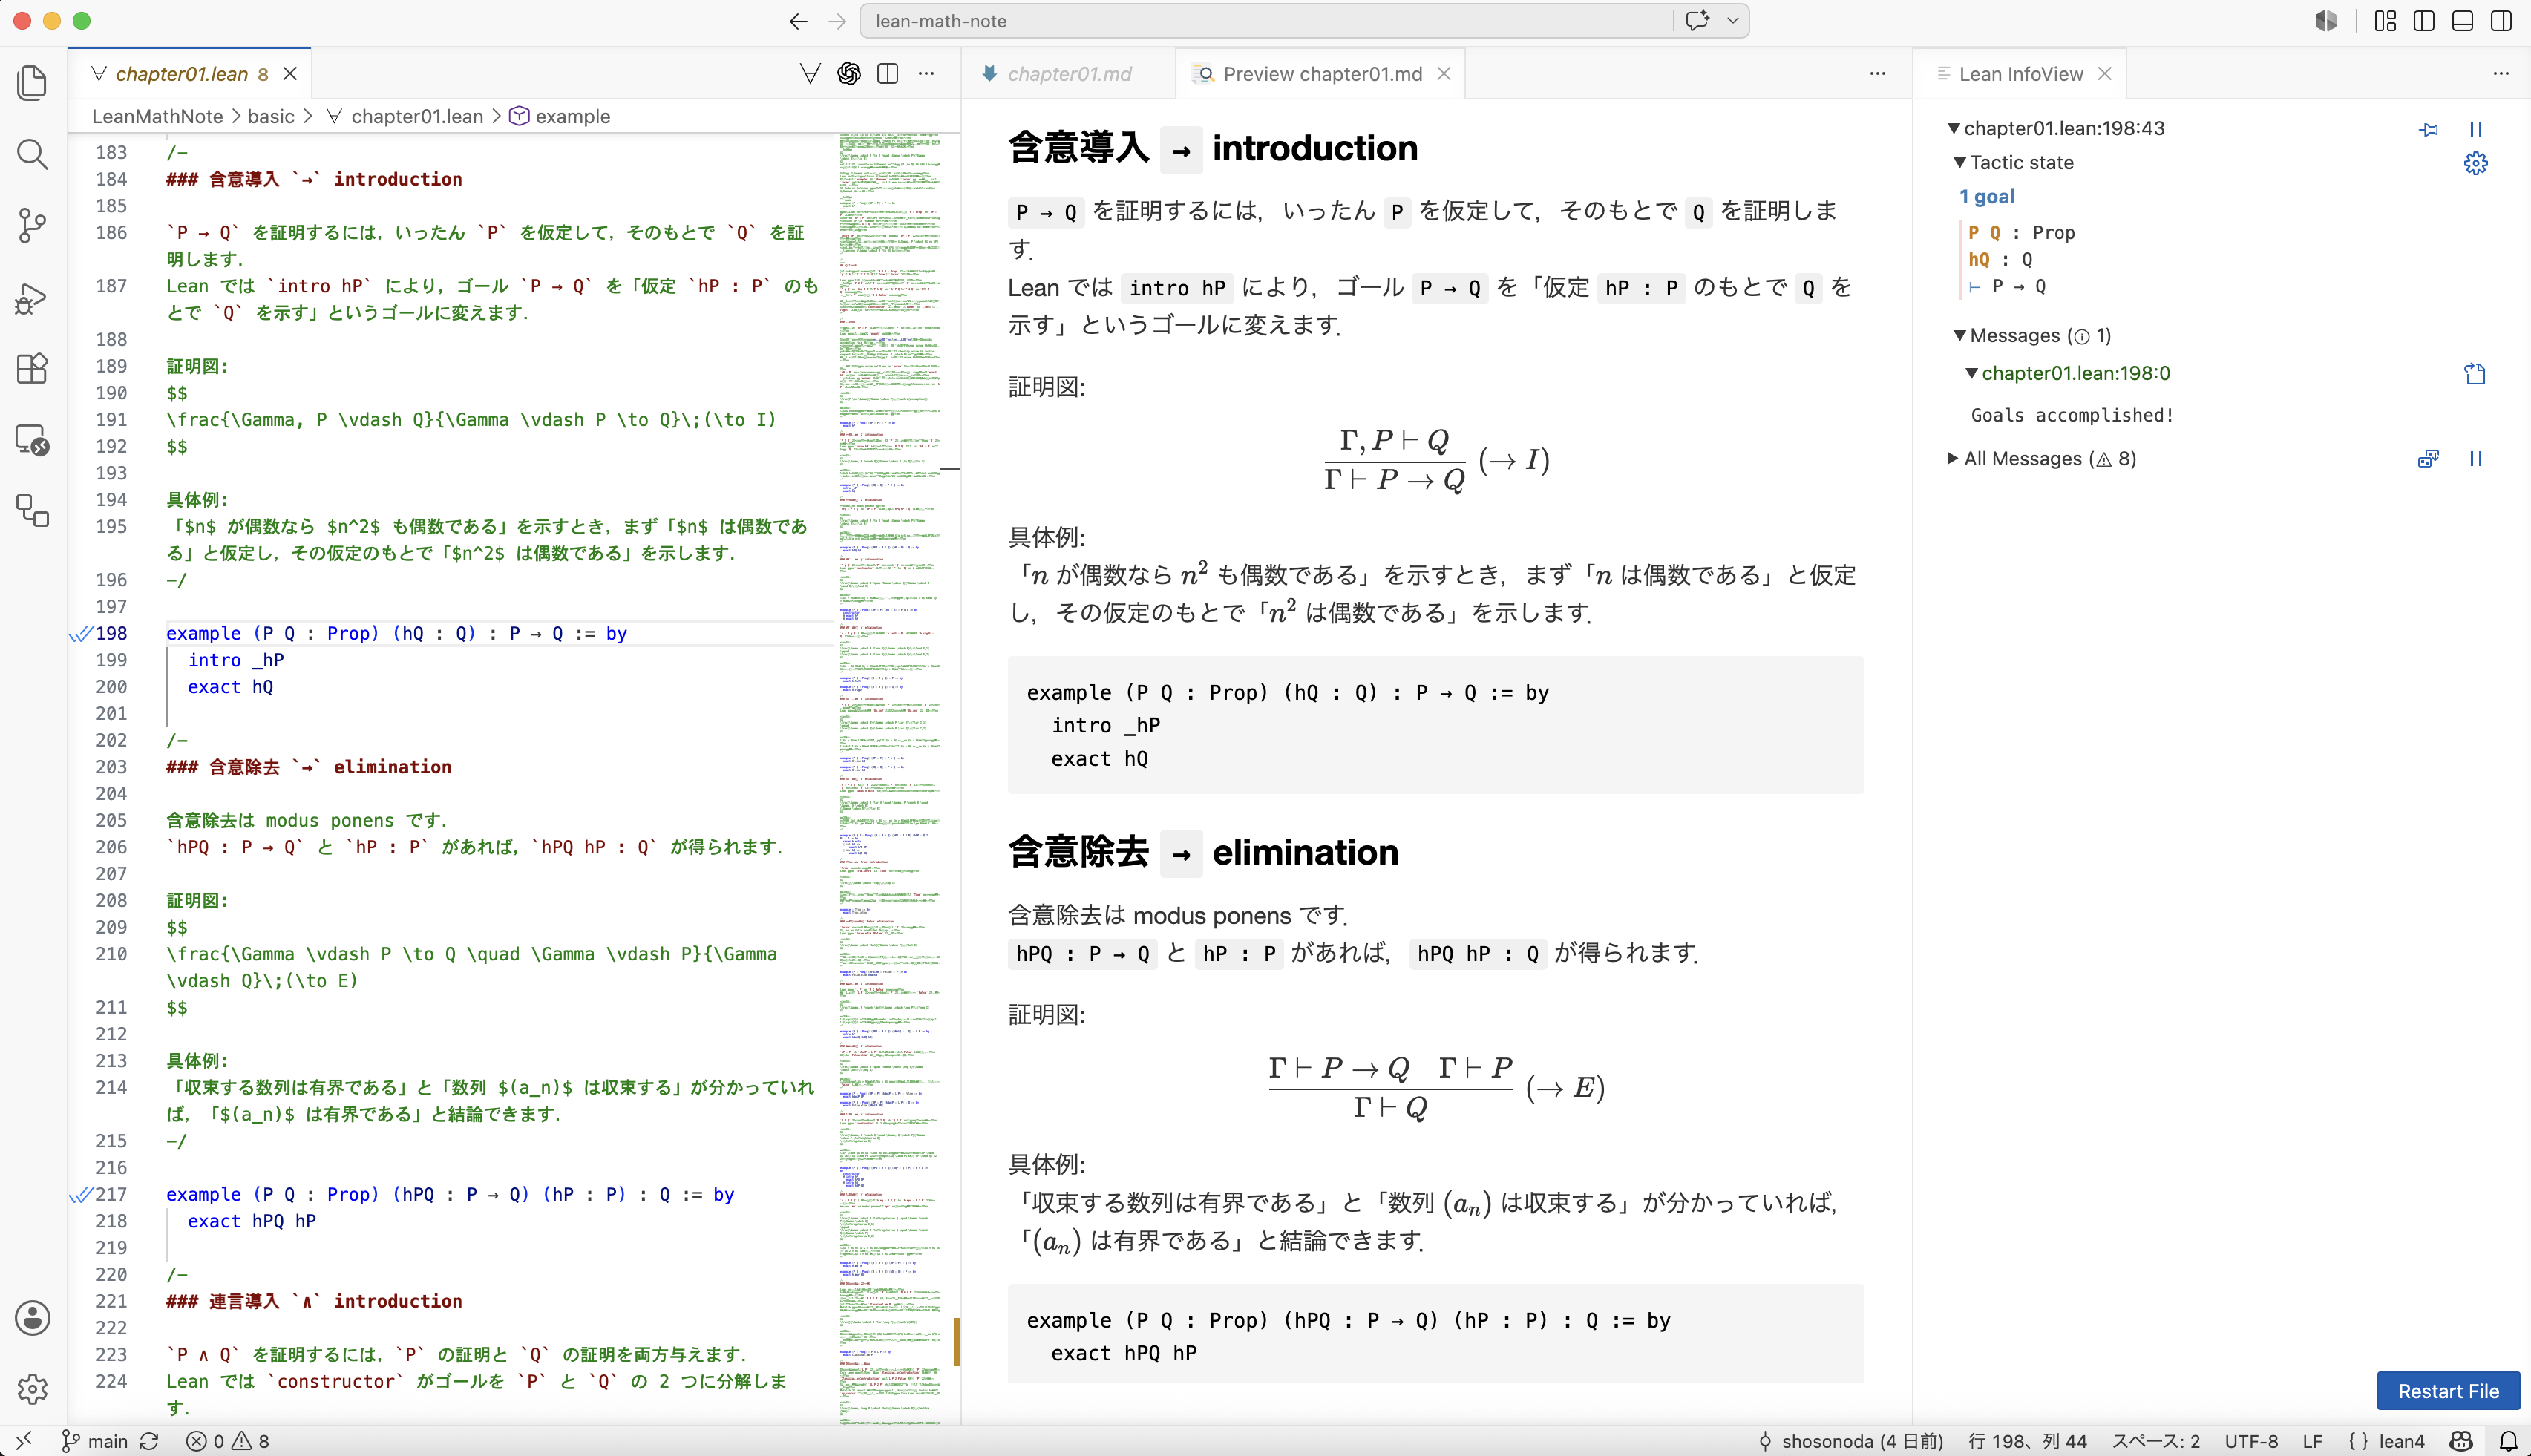2531x1456 pixels.
Task: Open the chat icon in title bar
Action: (1697, 21)
